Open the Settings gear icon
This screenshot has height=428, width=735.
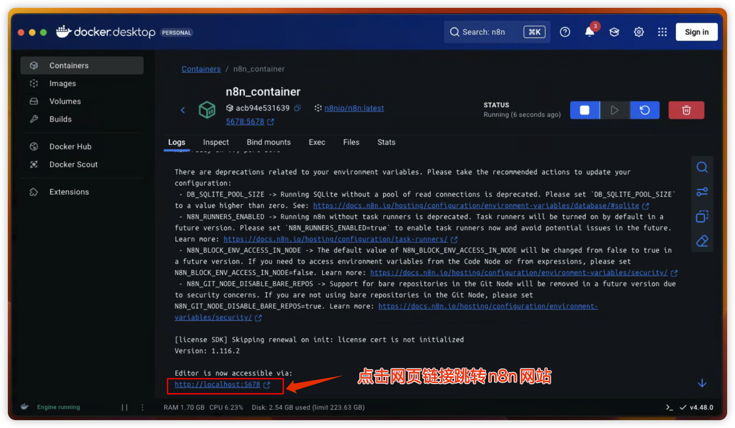(x=639, y=32)
